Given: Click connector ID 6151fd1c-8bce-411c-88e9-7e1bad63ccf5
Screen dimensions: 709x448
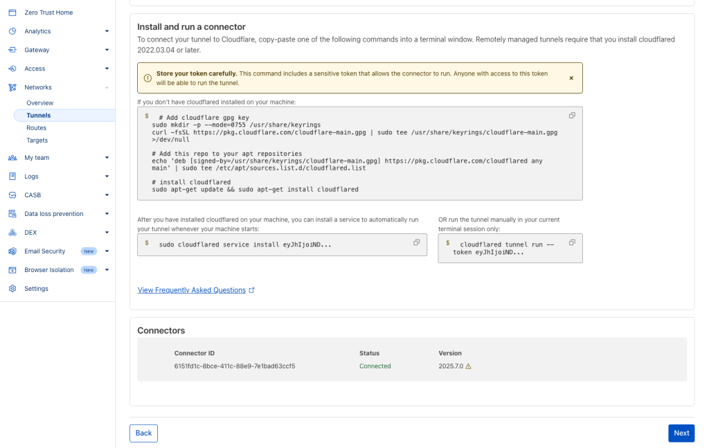Looking at the screenshot, I should point(235,366).
